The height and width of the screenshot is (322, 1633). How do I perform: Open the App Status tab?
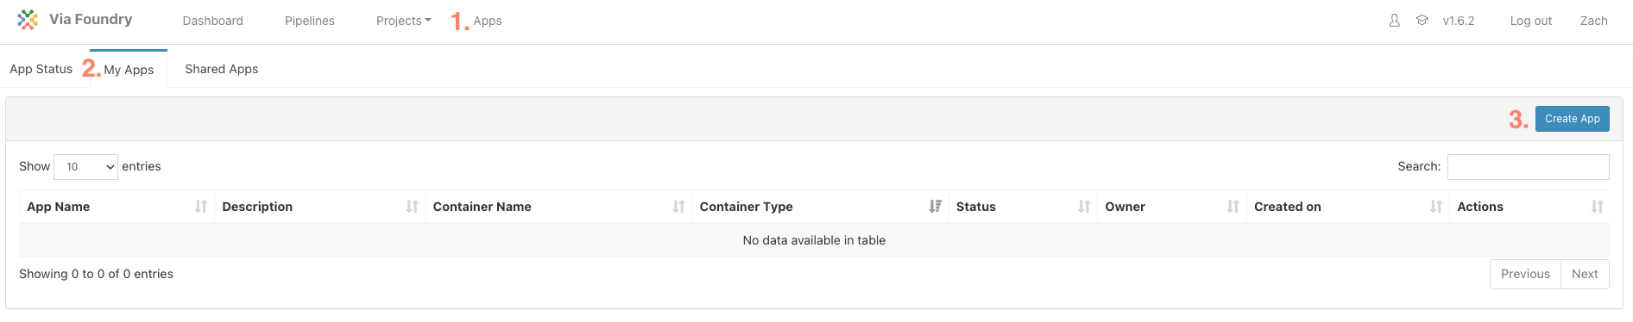tap(41, 69)
